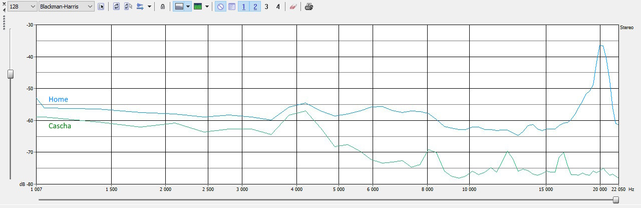Image resolution: width=641 pixels, height=208 pixels.
Task: Click the printer icon
Action: 309,7
